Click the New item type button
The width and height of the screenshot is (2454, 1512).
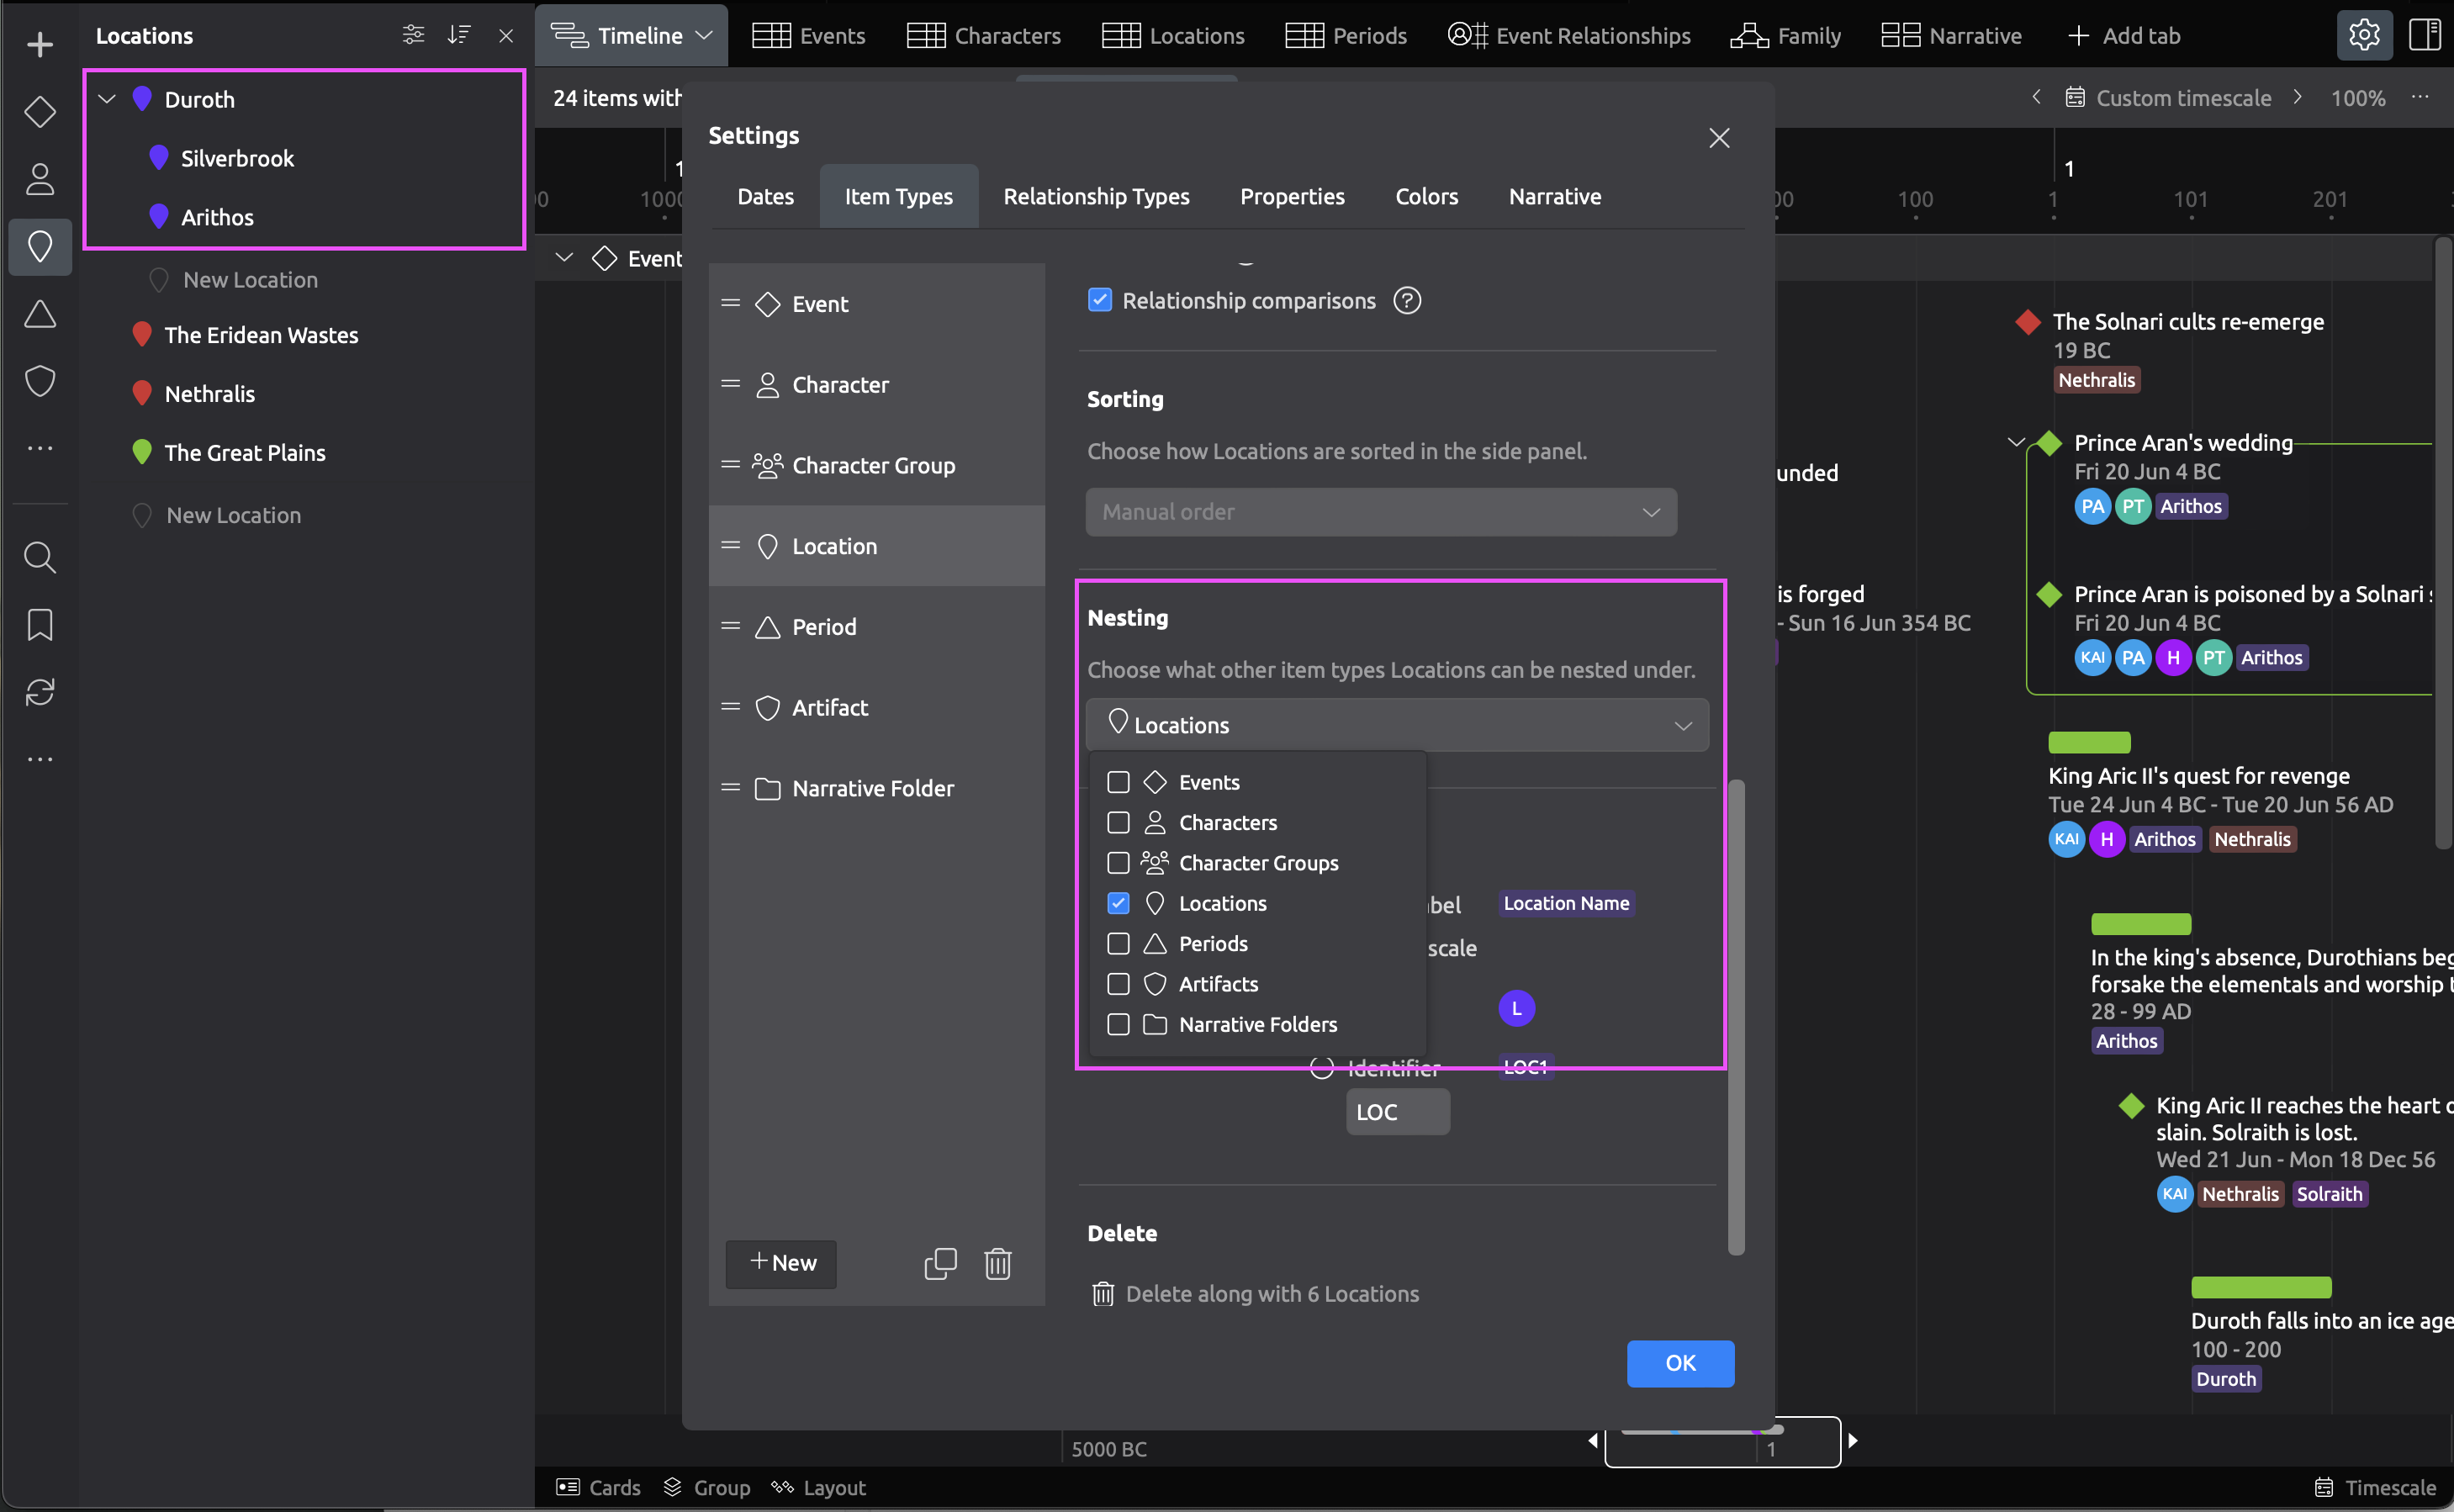(x=781, y=1263)
